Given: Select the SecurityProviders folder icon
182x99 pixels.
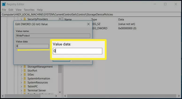Looking at the screenshot, I should [25, 19].
